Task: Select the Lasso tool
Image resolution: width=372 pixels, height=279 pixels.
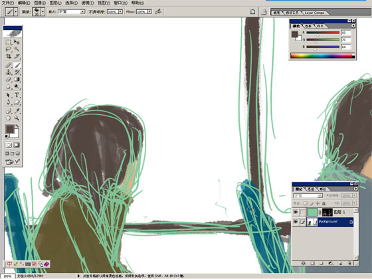Action: [8, 49]
